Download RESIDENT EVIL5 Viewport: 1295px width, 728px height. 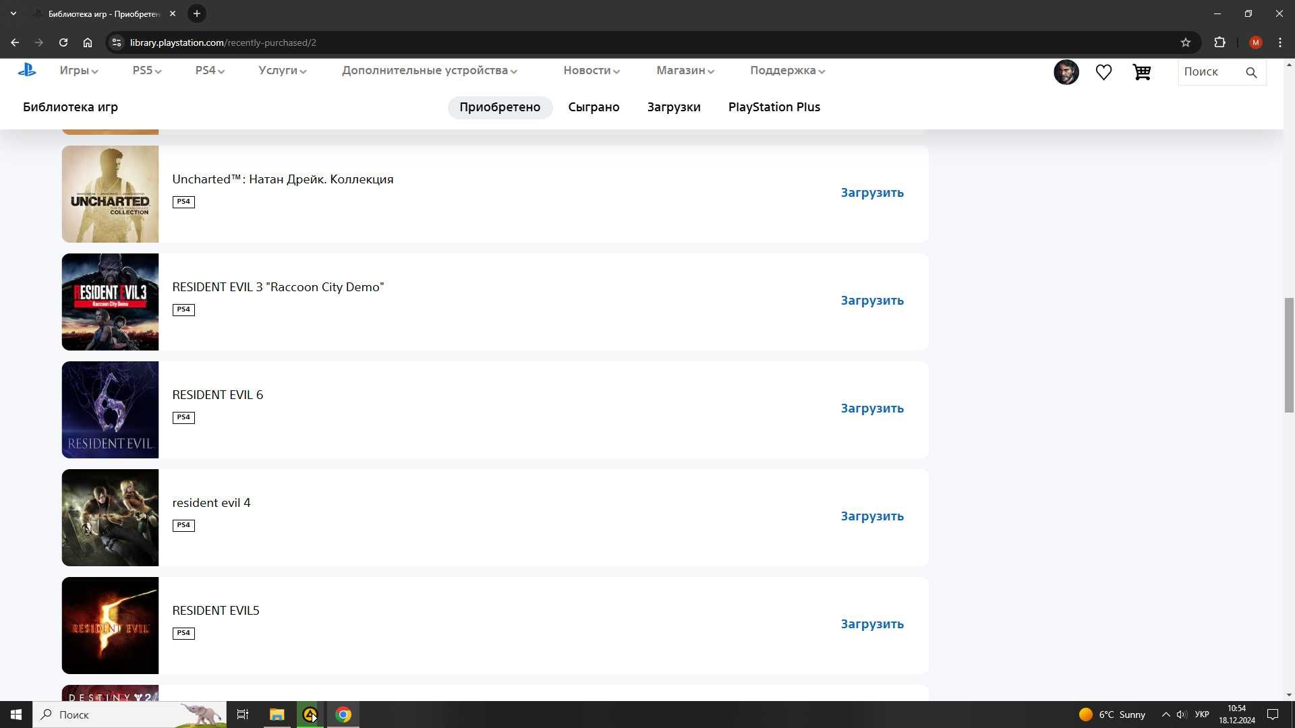click(x=872, y=624)
